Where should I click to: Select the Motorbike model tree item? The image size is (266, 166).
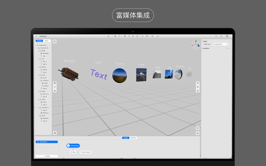45,53
